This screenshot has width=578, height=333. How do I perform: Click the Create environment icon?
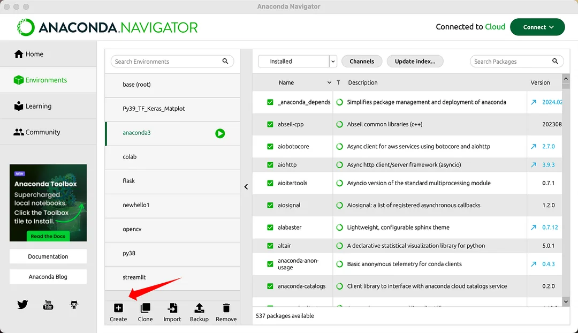118,308
